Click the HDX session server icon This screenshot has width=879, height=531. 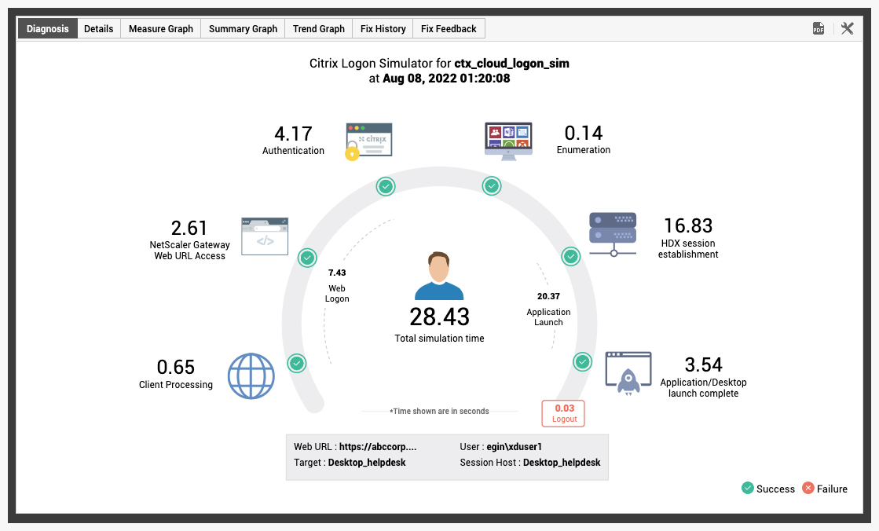point(613,234)
